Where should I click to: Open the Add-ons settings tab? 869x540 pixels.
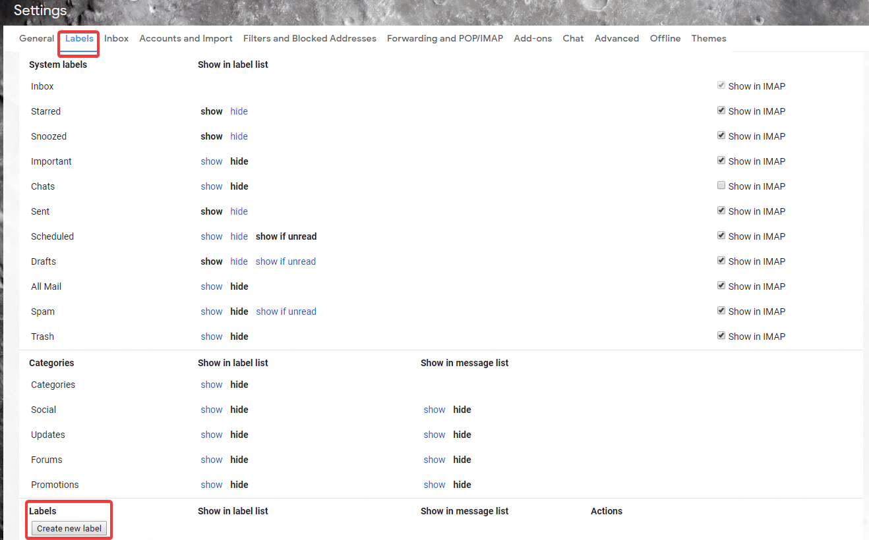(x=533, y=38)
